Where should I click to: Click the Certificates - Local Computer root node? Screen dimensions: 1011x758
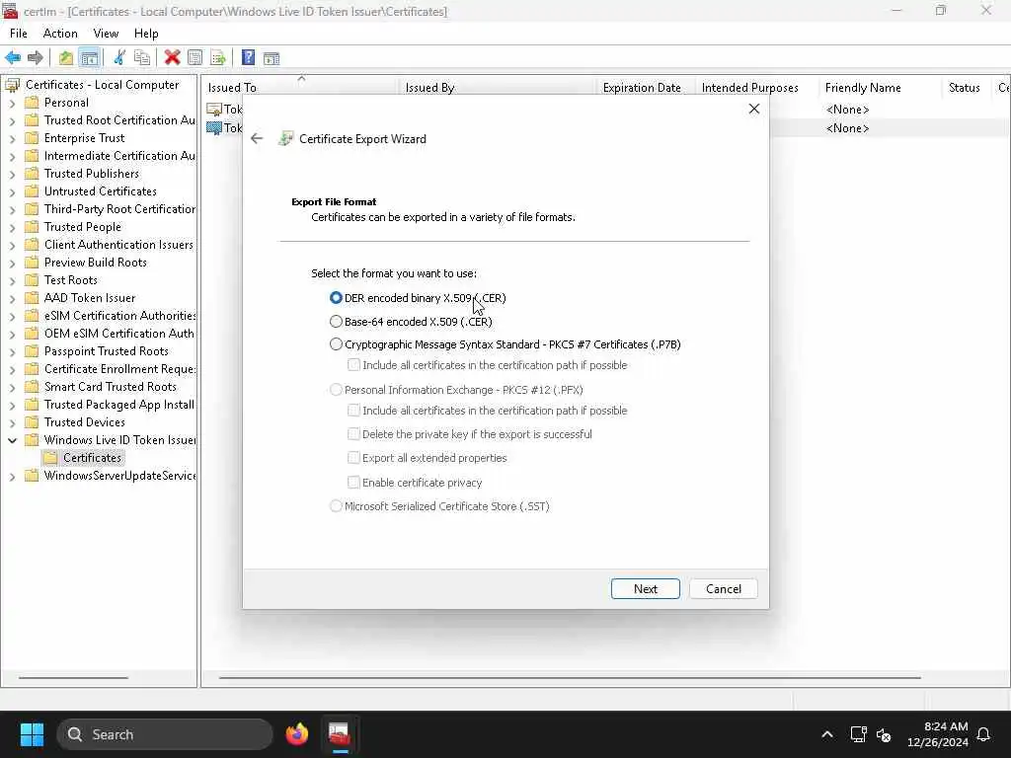[102, 85]
